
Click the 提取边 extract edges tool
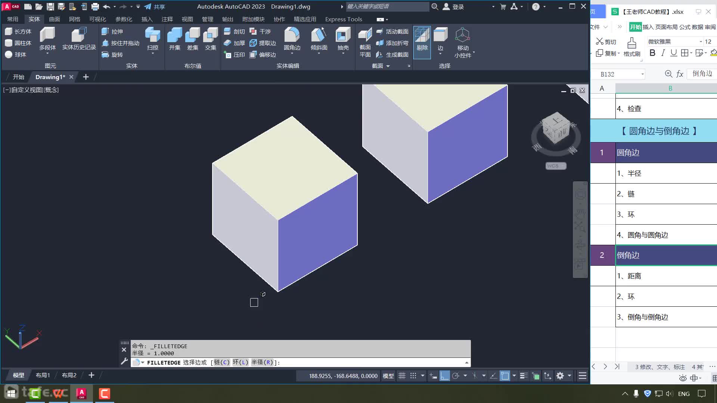pos(263,43)
